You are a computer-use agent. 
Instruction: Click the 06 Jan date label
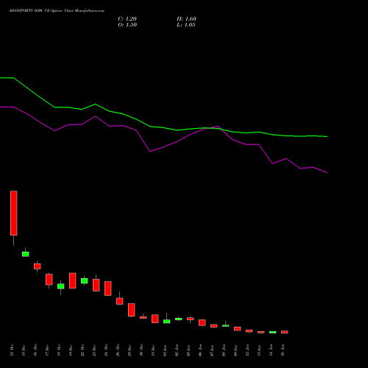pos(200,350)
